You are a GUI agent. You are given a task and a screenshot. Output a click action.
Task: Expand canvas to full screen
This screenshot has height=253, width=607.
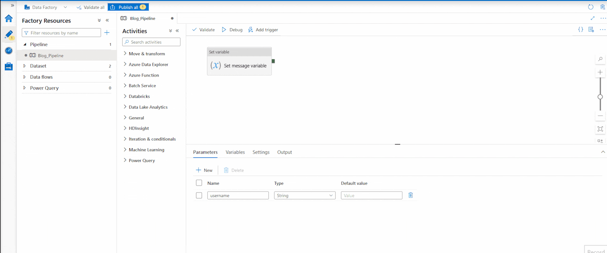pos(593,18)
